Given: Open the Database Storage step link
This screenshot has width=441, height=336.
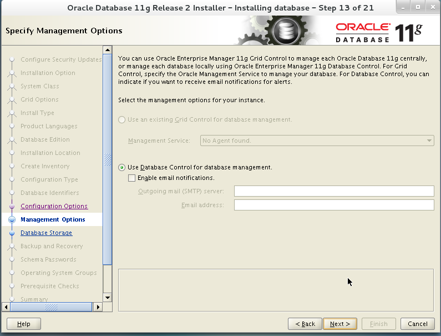Looking at the screenshot, I should [x=47, y=233].
